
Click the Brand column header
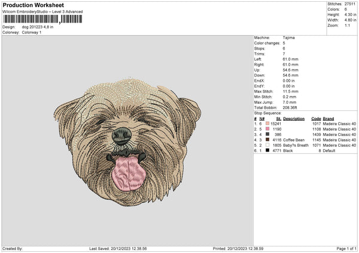tap(328, 119)
